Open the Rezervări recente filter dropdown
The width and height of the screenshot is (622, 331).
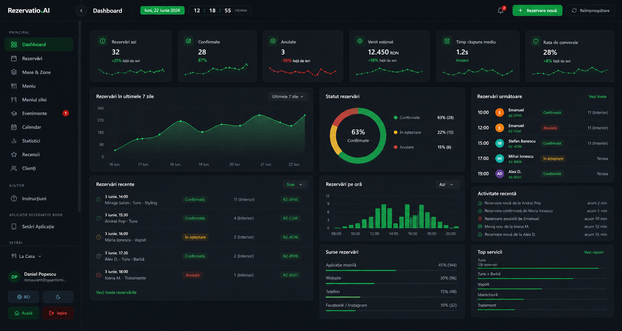295,184
